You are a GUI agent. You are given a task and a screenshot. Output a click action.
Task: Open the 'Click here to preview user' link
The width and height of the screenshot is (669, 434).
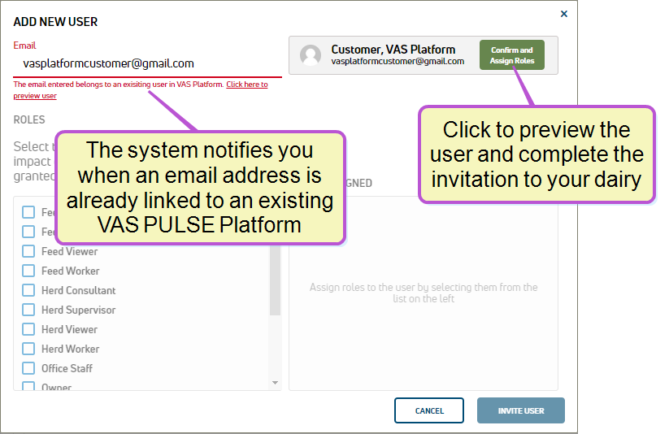point(247,85)
